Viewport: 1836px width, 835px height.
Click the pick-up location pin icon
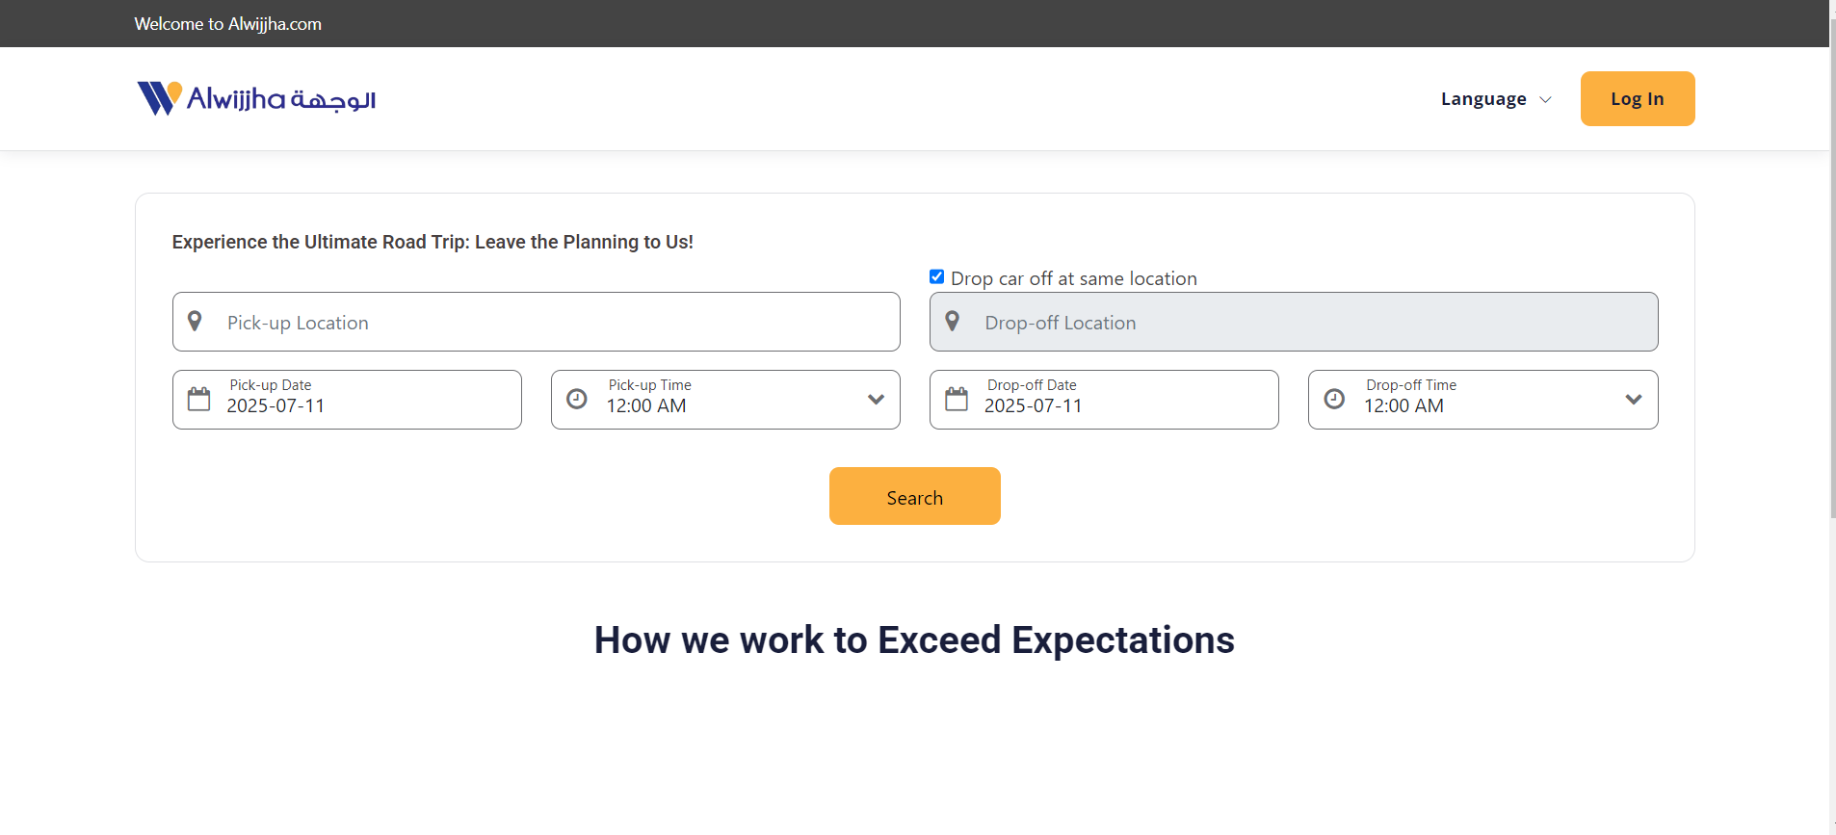point(195,321)
